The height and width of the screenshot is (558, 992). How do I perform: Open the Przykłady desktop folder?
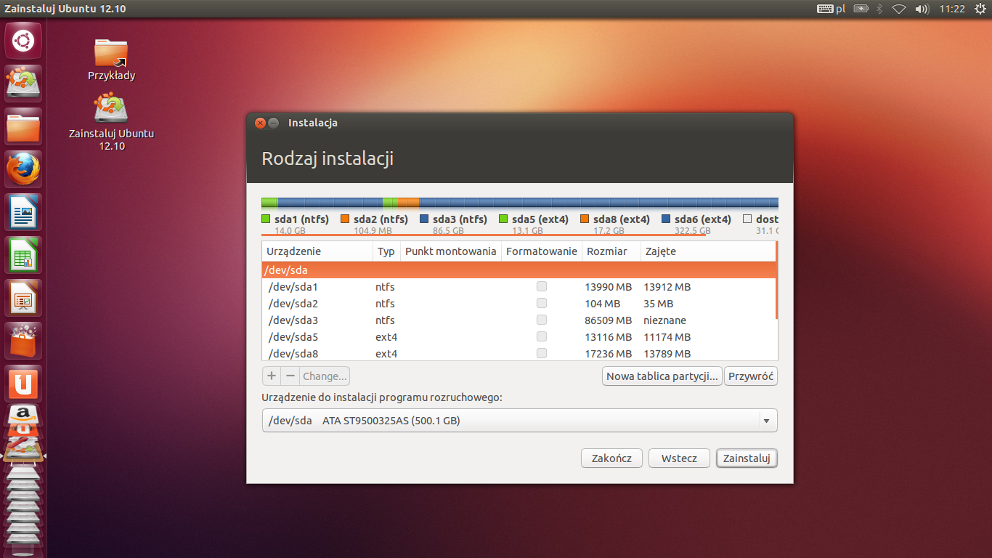click(111, 60)
